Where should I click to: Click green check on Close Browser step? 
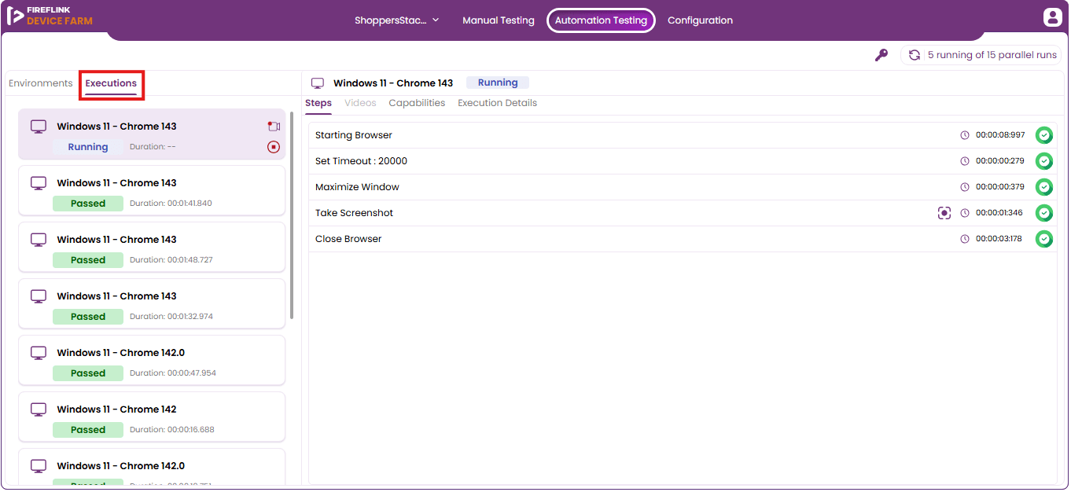click(x=1043, y=239)
